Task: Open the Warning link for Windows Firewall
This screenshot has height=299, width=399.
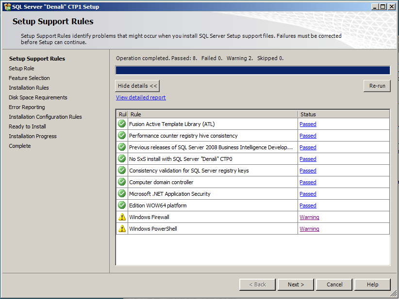Action: [x=309, y=217]
